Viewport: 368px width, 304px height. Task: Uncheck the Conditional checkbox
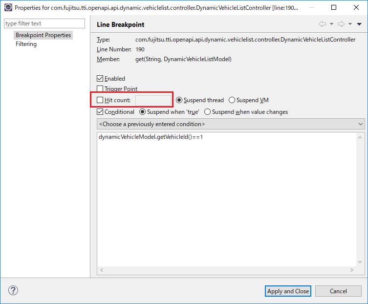[x=100, y=112]
